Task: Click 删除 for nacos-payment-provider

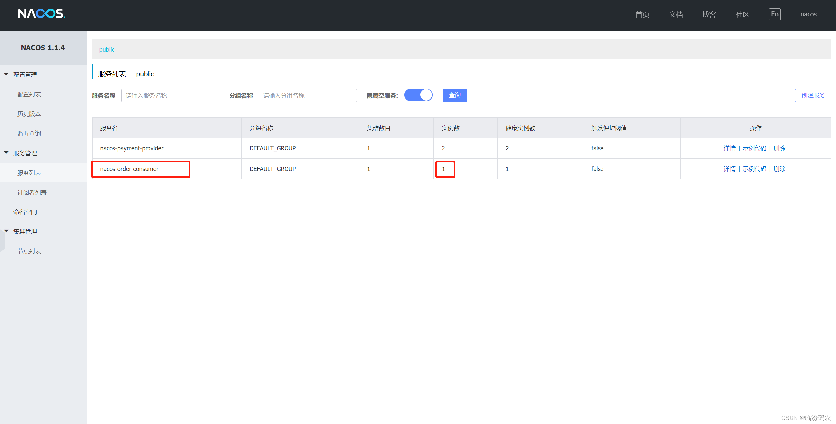Action: point(780,148)
